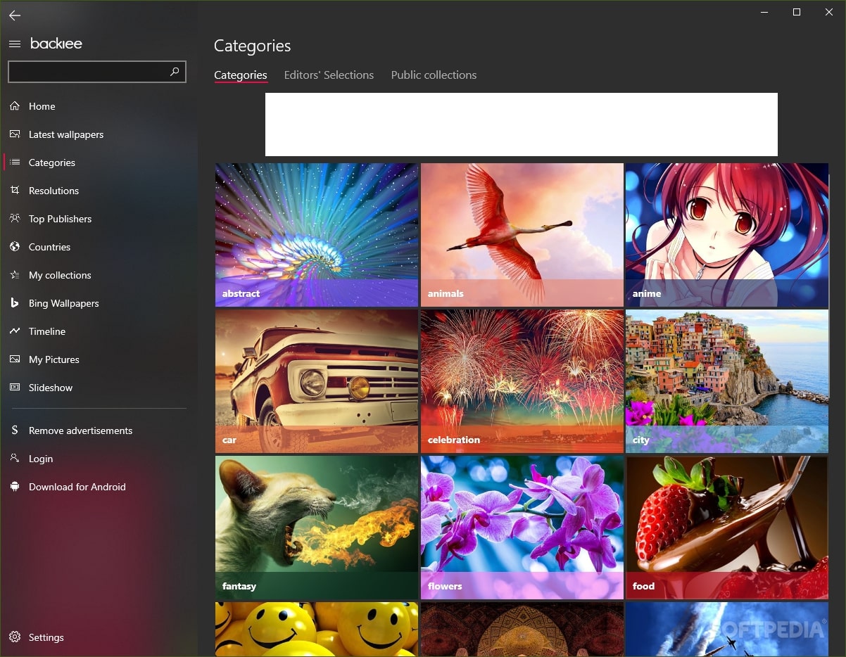Open My collections star item

pyautogui.click(x=59, y=275)
